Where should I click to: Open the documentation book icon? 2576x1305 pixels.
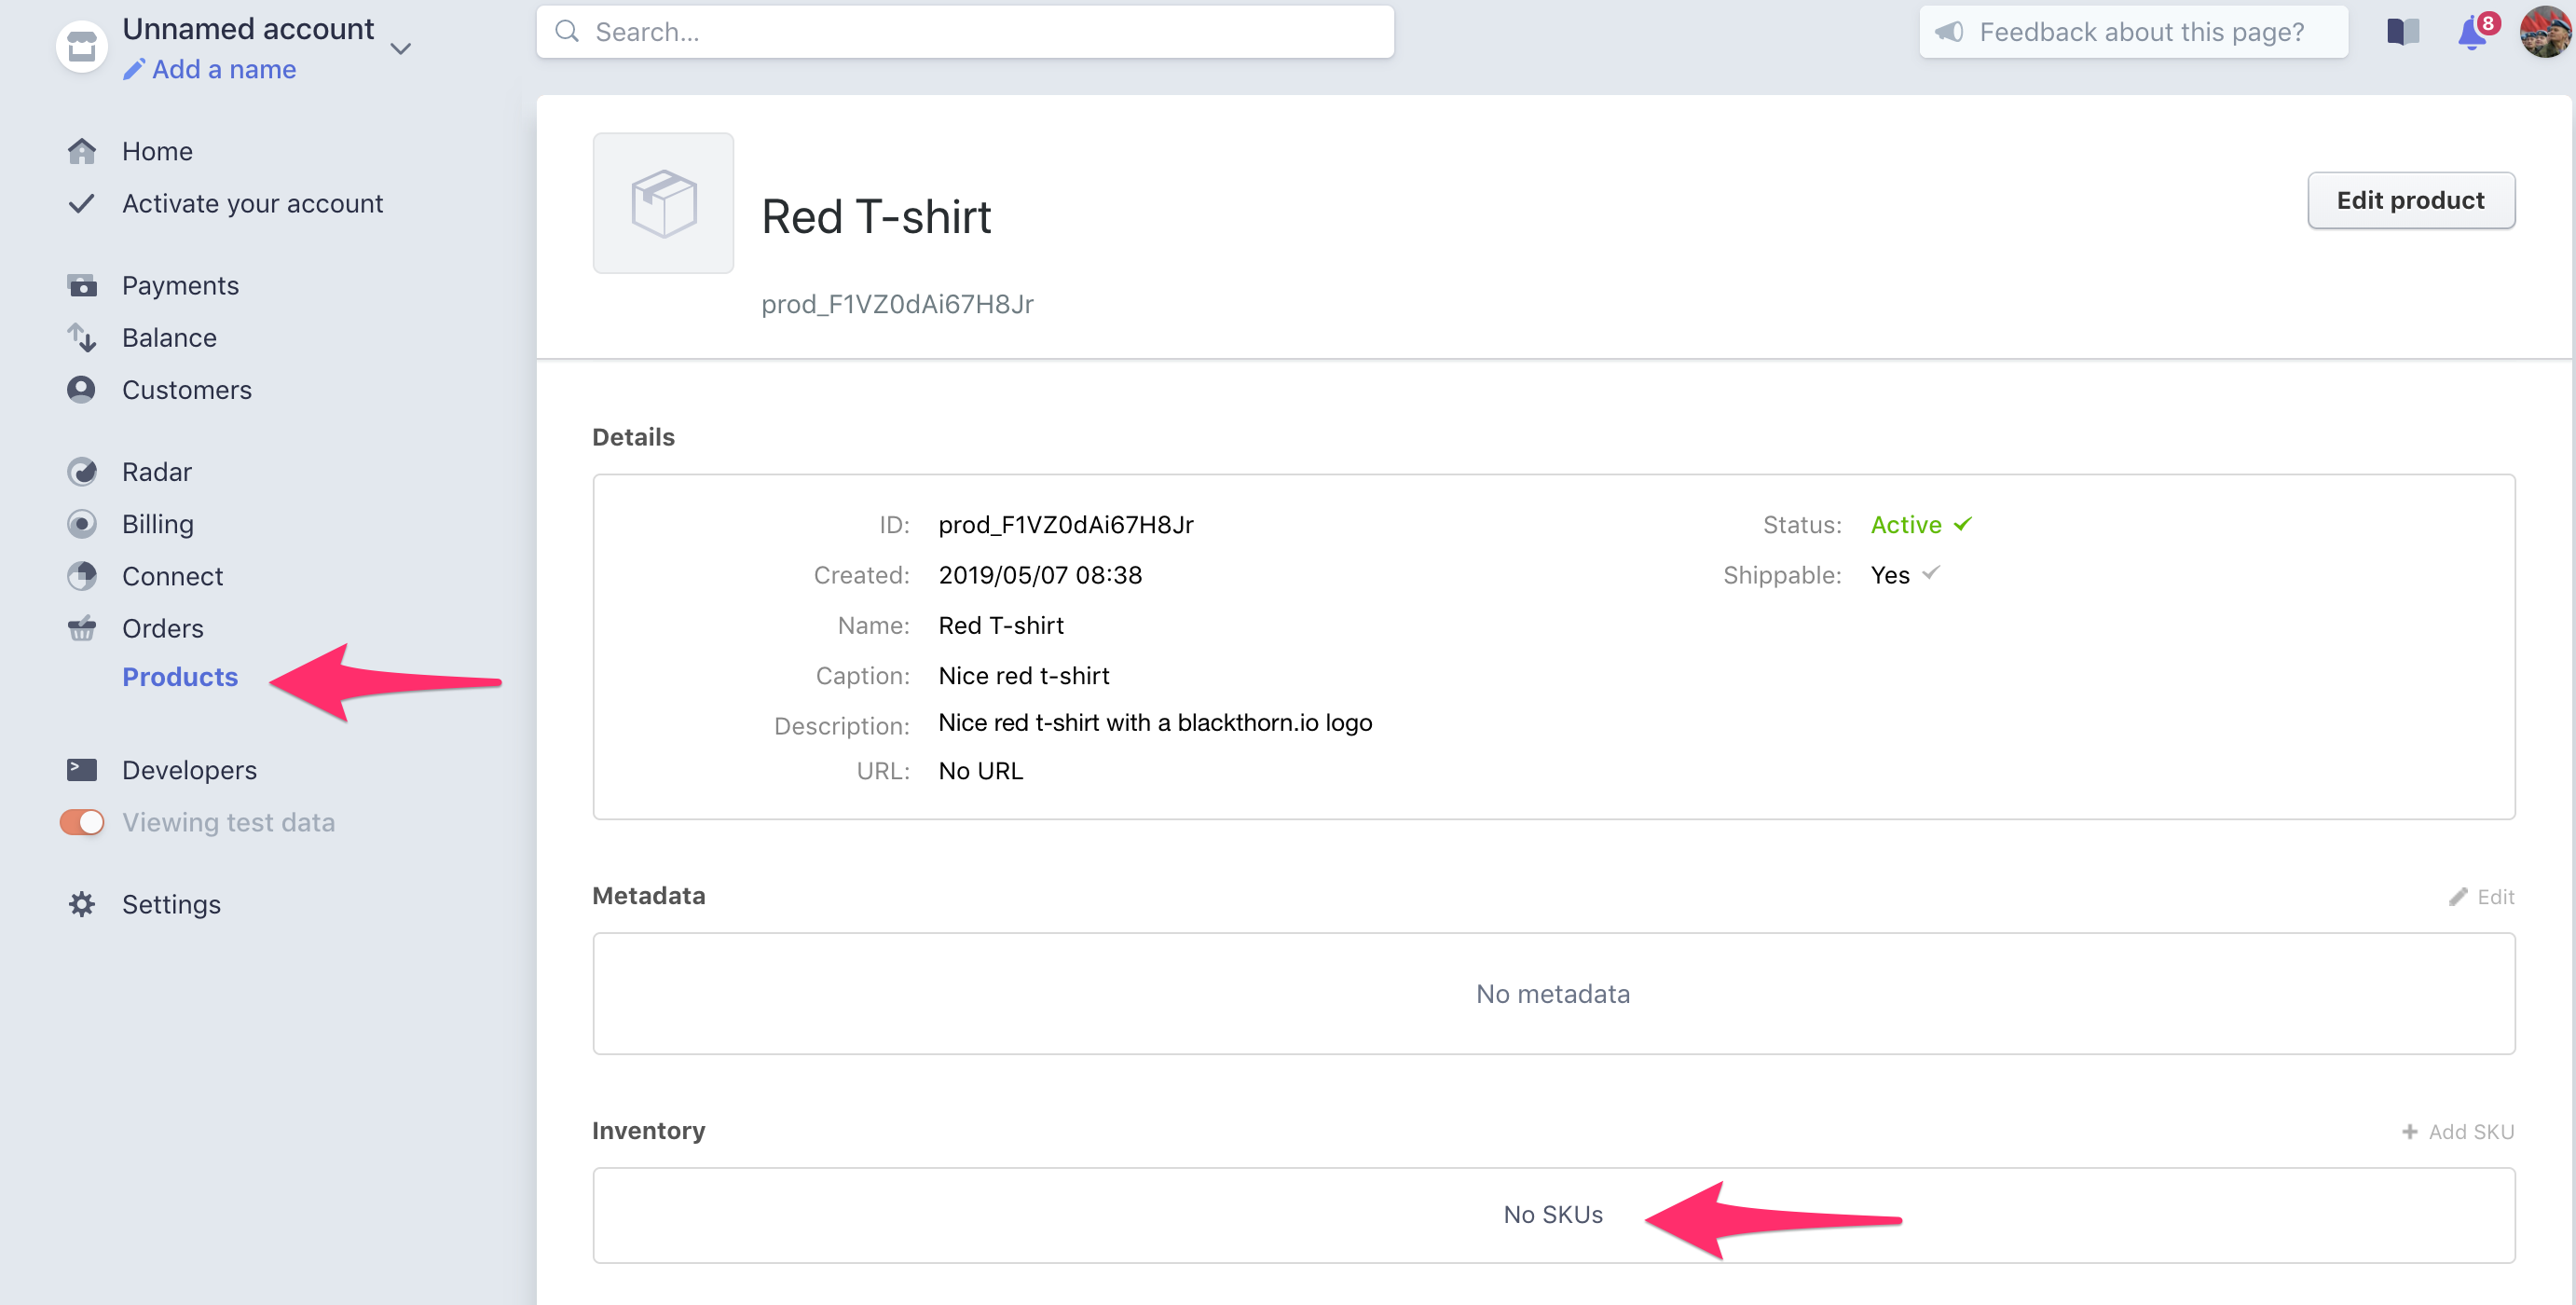pyautogui.click(x=2403, y=32)
